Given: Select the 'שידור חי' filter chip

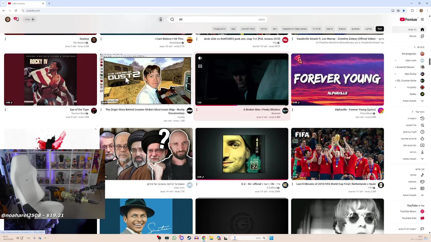Looking at the screenshot, I should tap(317, 29).
